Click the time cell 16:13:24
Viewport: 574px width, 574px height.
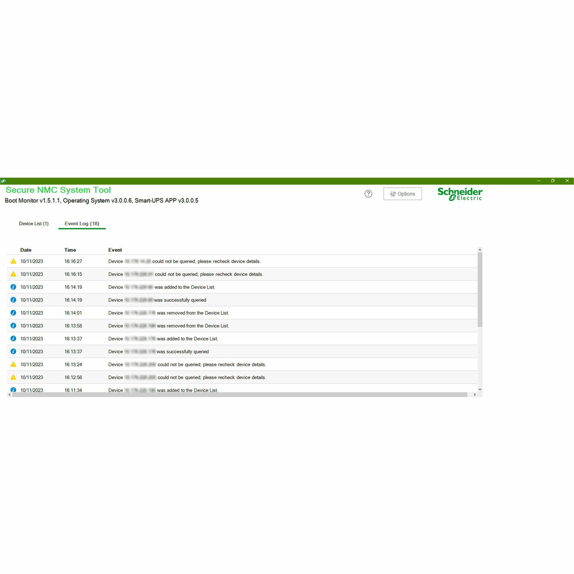[x=73, y=364]
